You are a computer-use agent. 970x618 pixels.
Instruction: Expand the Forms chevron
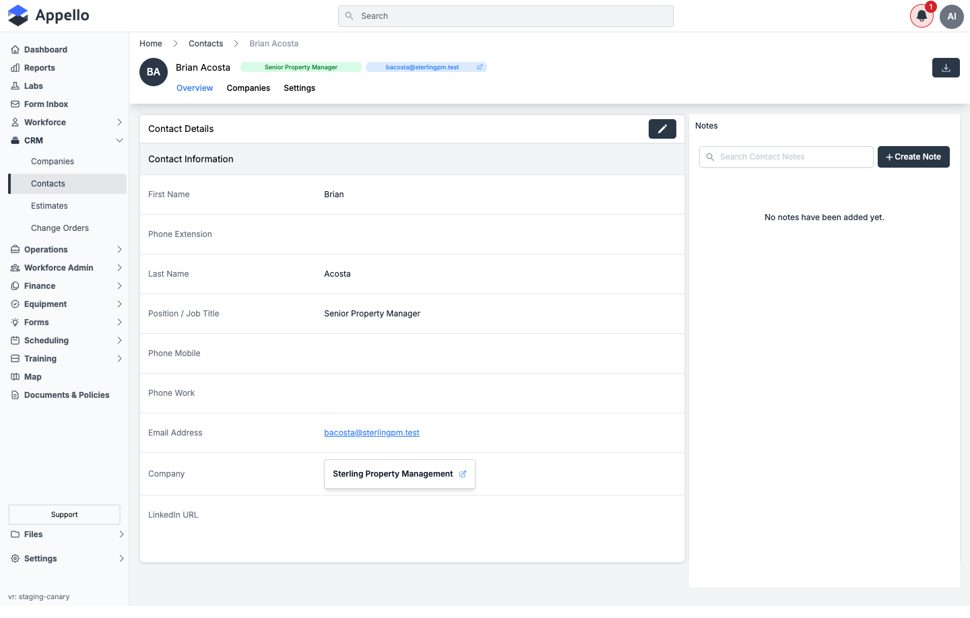119,322
